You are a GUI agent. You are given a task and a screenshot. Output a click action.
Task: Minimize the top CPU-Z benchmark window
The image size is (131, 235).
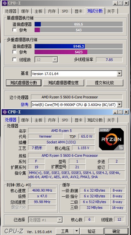click(115, 3)
